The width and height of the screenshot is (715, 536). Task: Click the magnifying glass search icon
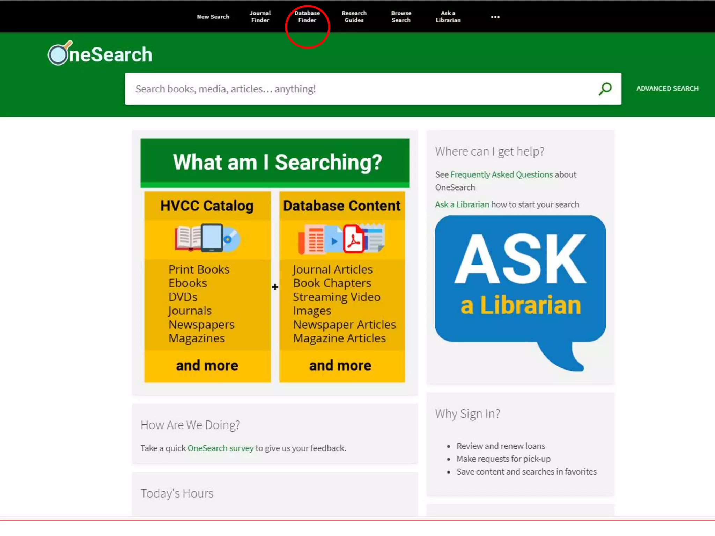point(605,89)
